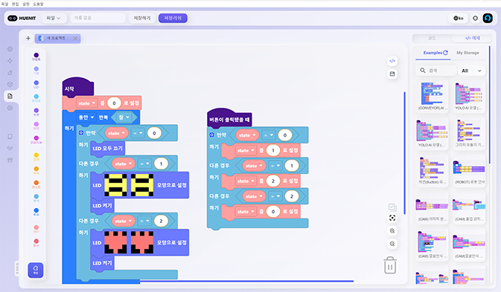The image size is (501, 292).
Task: Open the (CONVEYOR) AI example thumbnail
Action: [x=432, y=96]
